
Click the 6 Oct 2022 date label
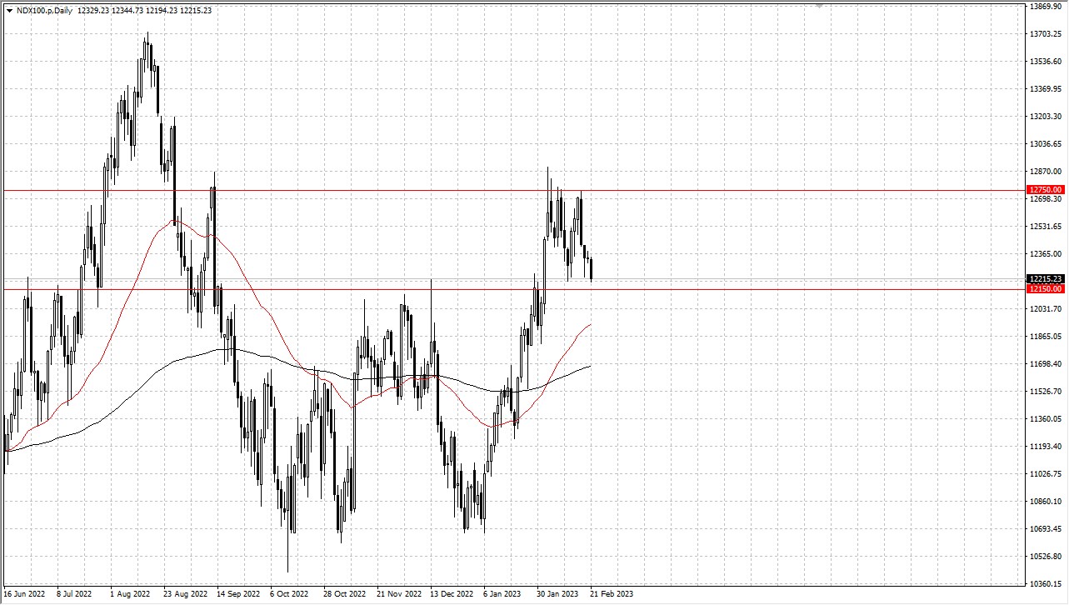click(290, 594)
